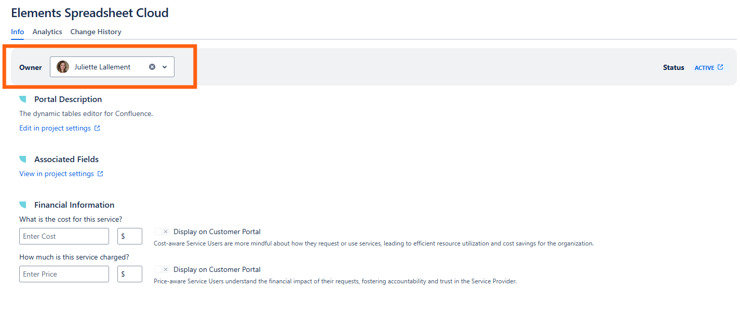Click external icon after Edit in project settings
The height and width of the screenshot is (317, 740).
pyautogui.click(x=97, y=128)
